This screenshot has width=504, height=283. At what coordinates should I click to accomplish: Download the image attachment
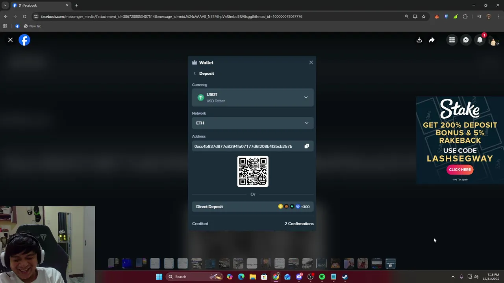[x=419, y=40]
